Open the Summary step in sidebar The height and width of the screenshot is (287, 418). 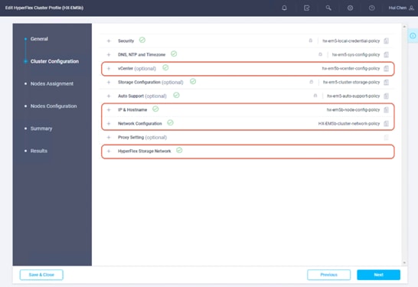click(41, 129)
